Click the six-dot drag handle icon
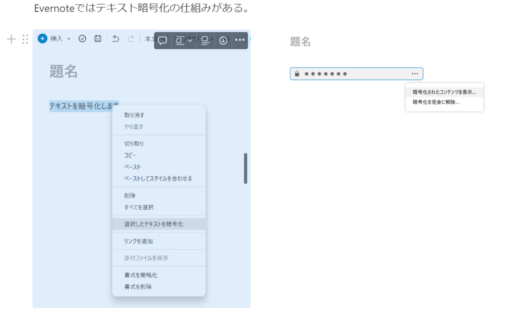 [25, 39]
